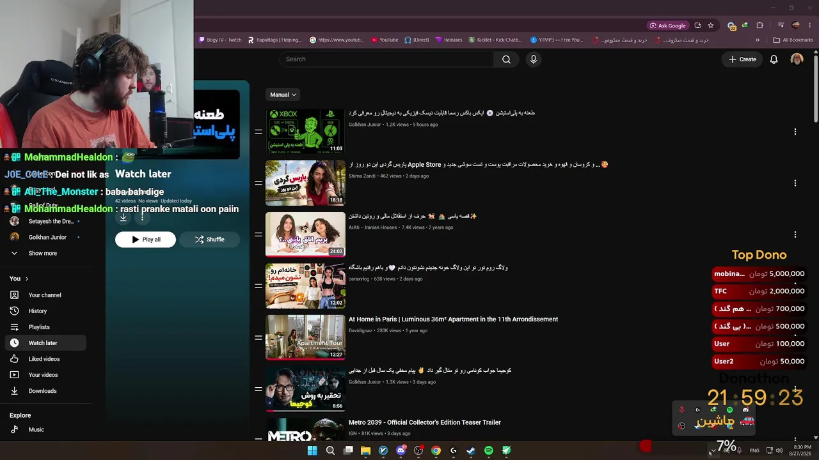Open YouTube notifications bell
Viewport: 819px width, 460px height.
pyautogui.click(x=774, y=59)
